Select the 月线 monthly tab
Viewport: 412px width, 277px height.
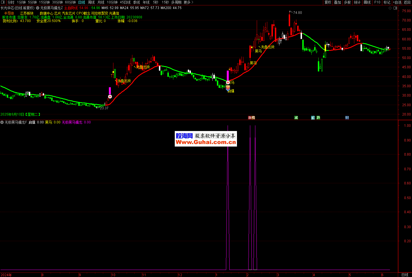(x=101, y=2)
